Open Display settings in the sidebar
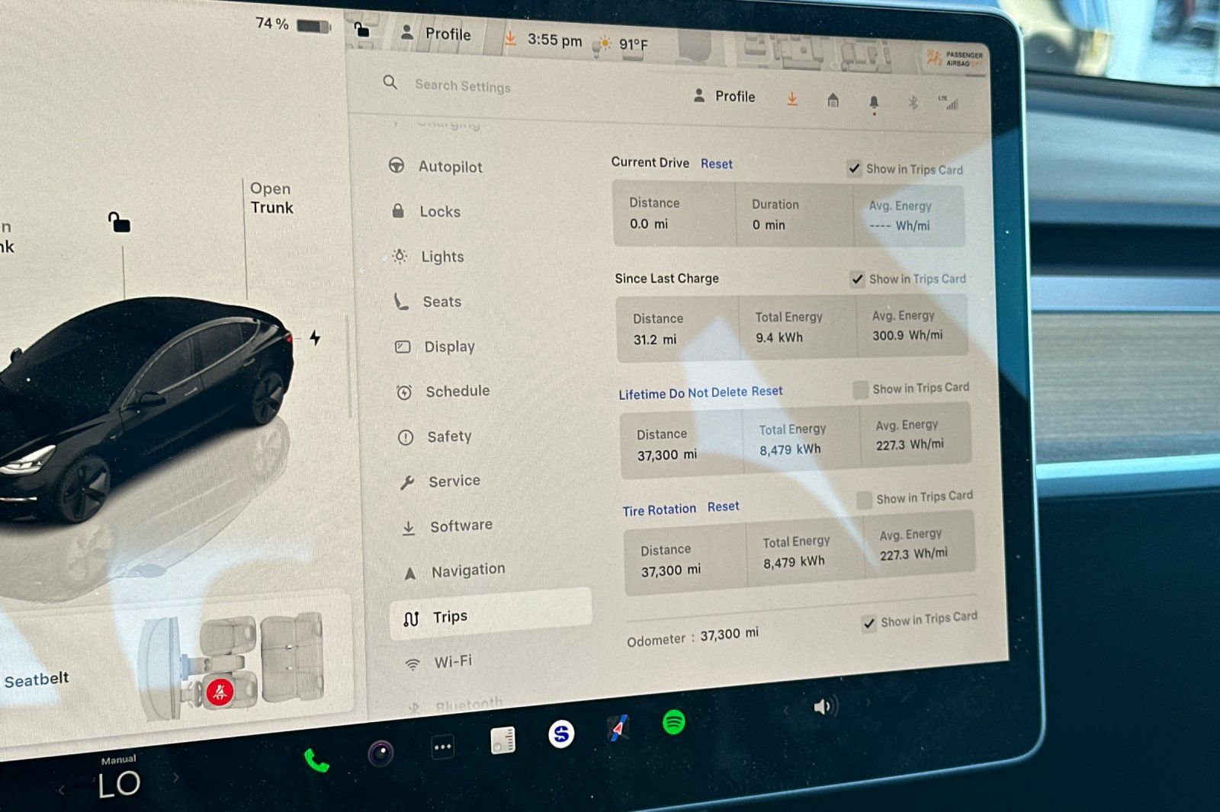Screen dimensions: 1220x812 (x=450, y=346)
